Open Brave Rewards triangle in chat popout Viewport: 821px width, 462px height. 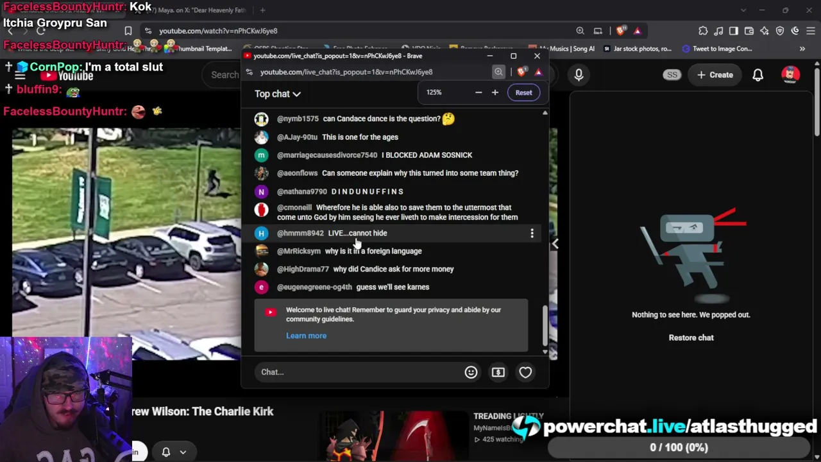click(x=538, y=72)
